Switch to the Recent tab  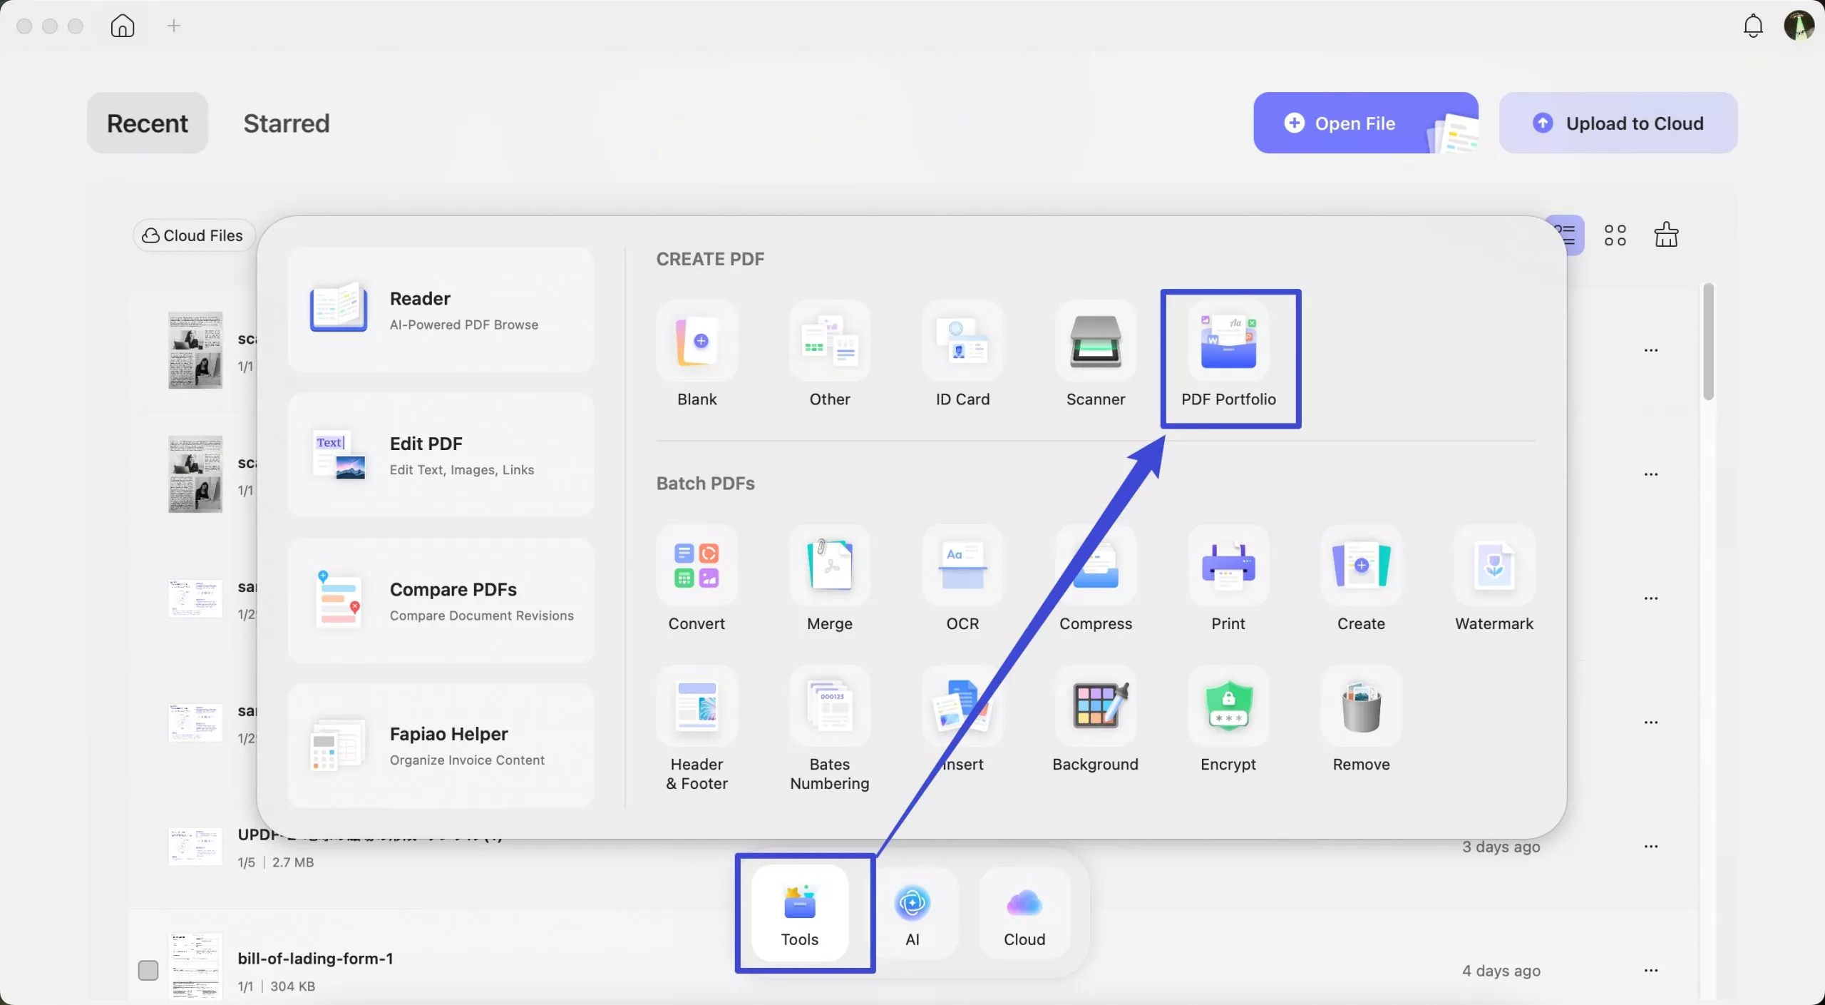147,123
